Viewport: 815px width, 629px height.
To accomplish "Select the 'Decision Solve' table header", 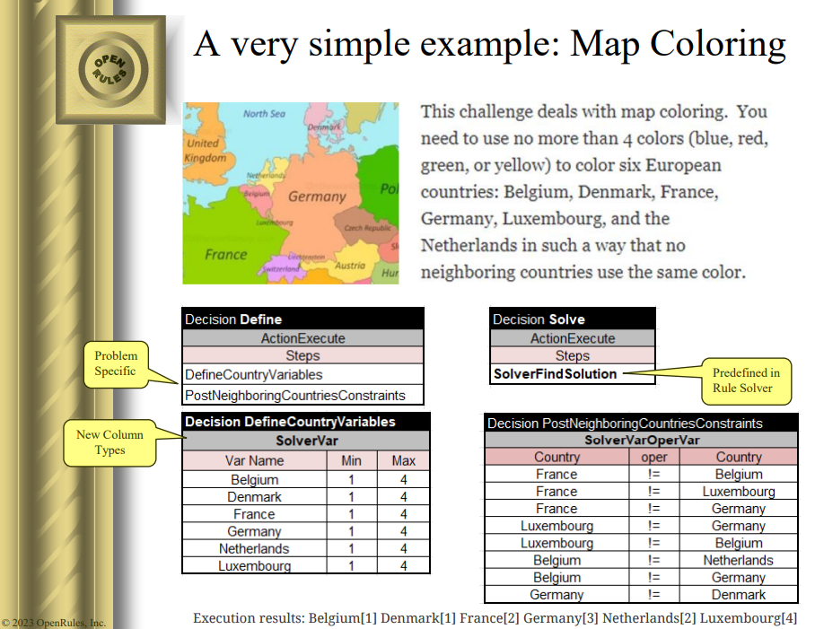I will coord(573,319).
